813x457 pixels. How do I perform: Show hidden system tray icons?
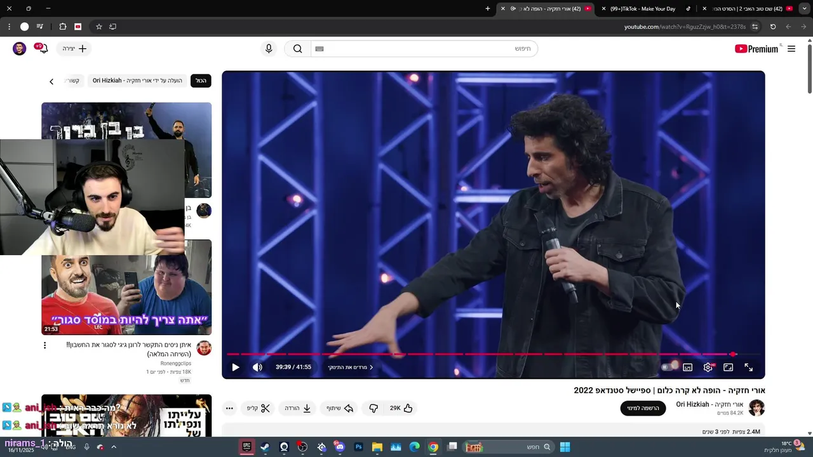coord(114,447)
